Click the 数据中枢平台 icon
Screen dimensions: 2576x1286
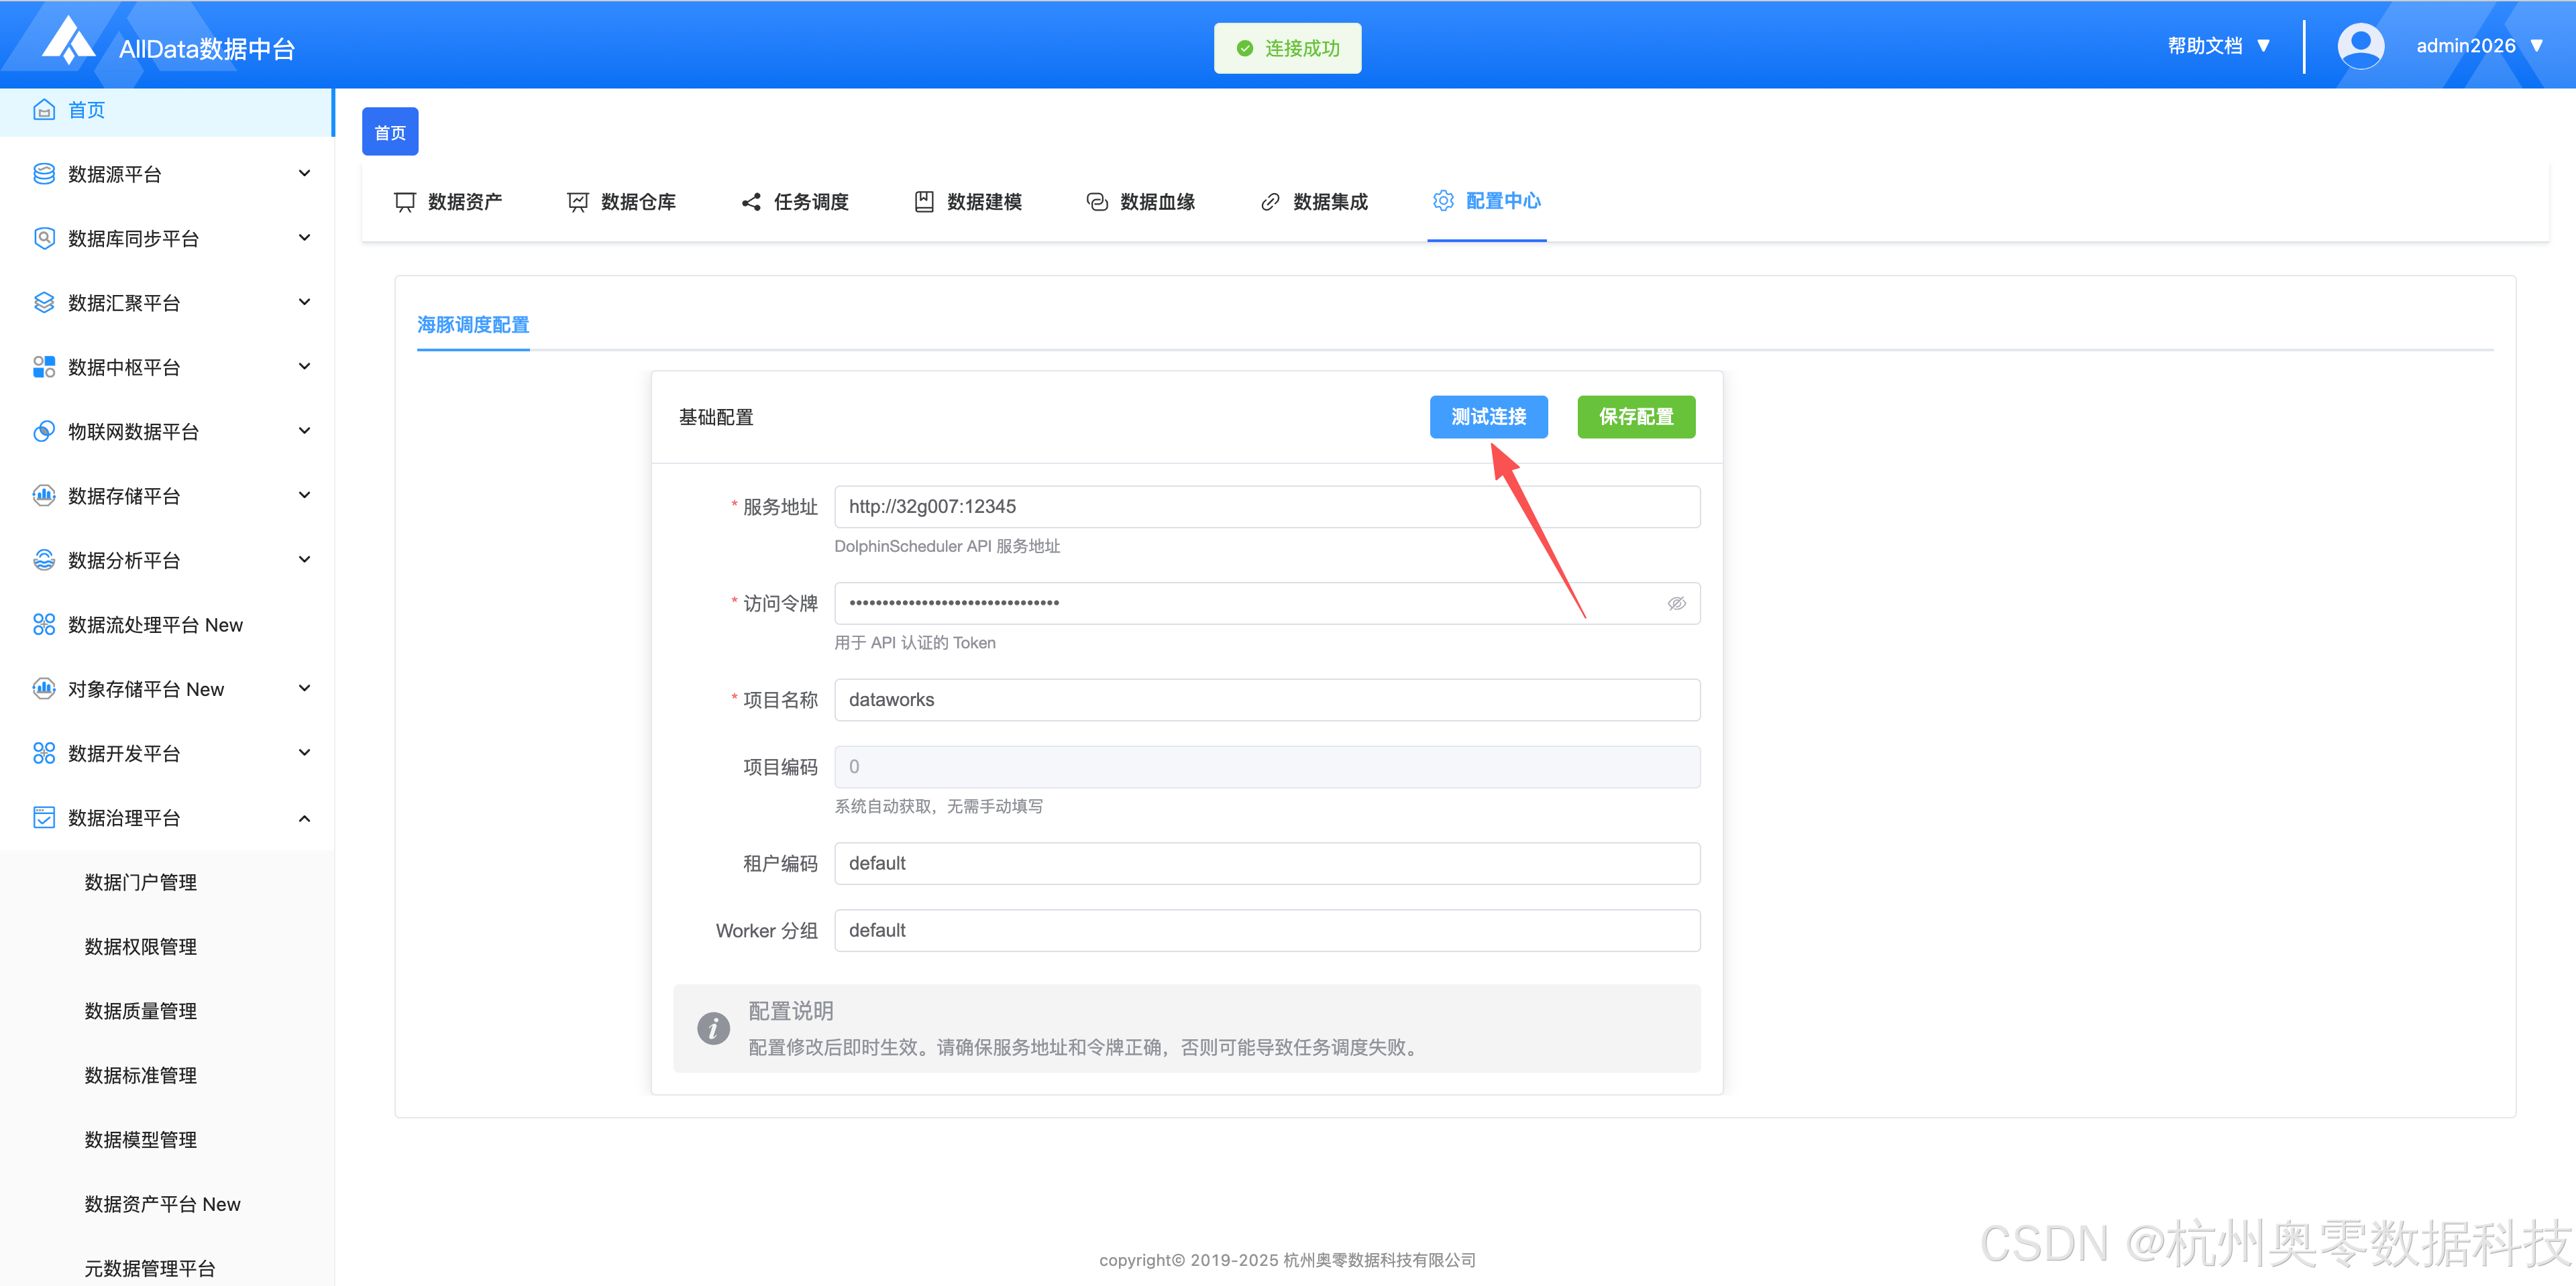point(44,367)
